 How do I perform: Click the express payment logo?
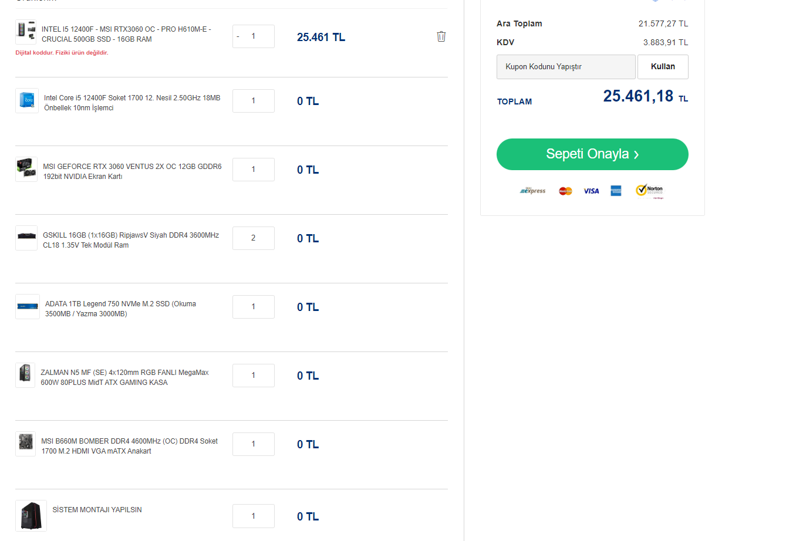coord(533,191)
